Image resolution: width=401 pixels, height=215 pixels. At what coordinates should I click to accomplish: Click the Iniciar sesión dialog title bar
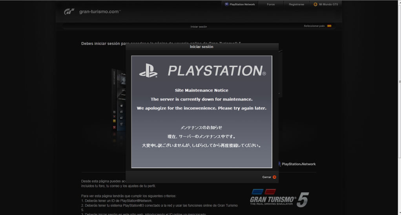202,47
